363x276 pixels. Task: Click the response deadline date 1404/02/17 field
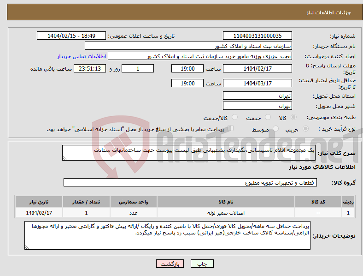pos(258,68)
